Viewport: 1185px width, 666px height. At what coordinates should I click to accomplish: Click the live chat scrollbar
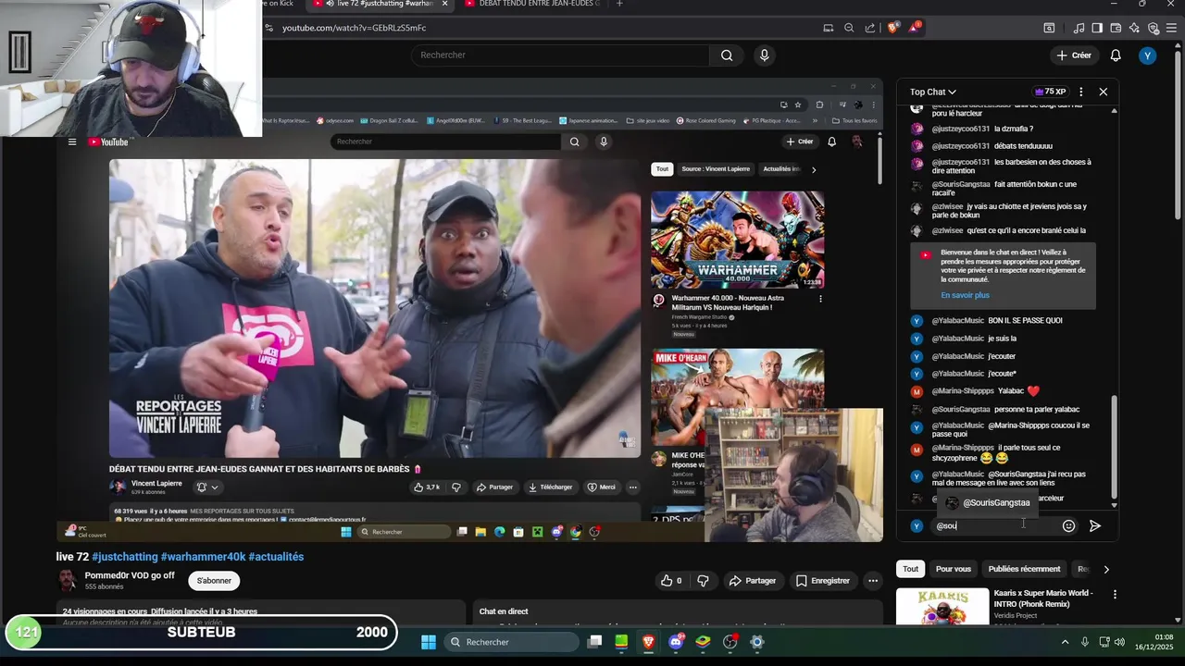[1114, 450]
